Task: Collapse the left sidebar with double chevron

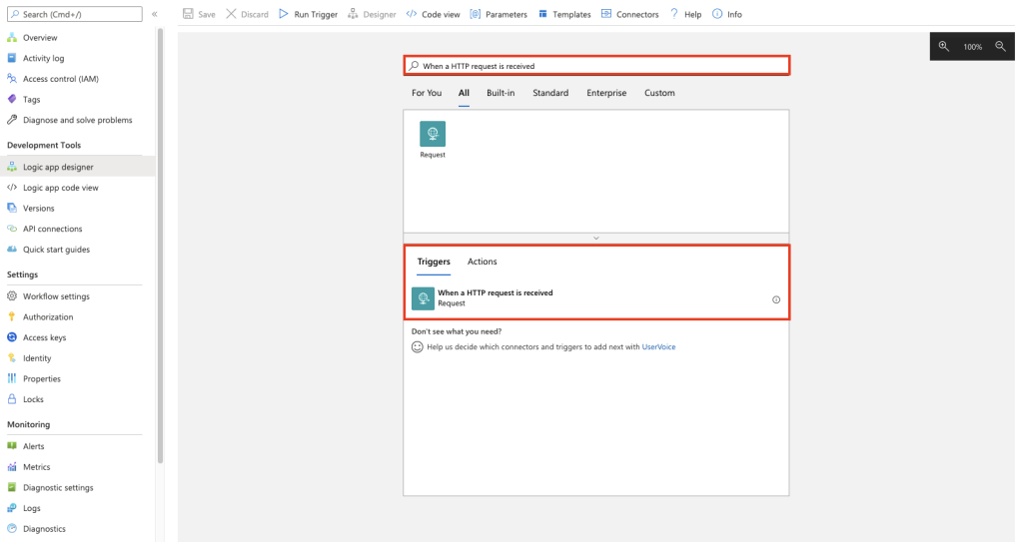Action: pos(154,15)
